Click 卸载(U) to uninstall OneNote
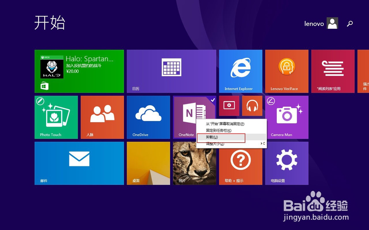 pyautogui.click(x=231, y=137)
